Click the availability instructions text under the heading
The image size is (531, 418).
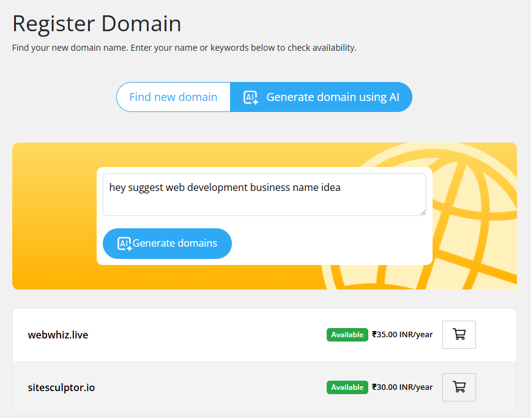(184, 48)
